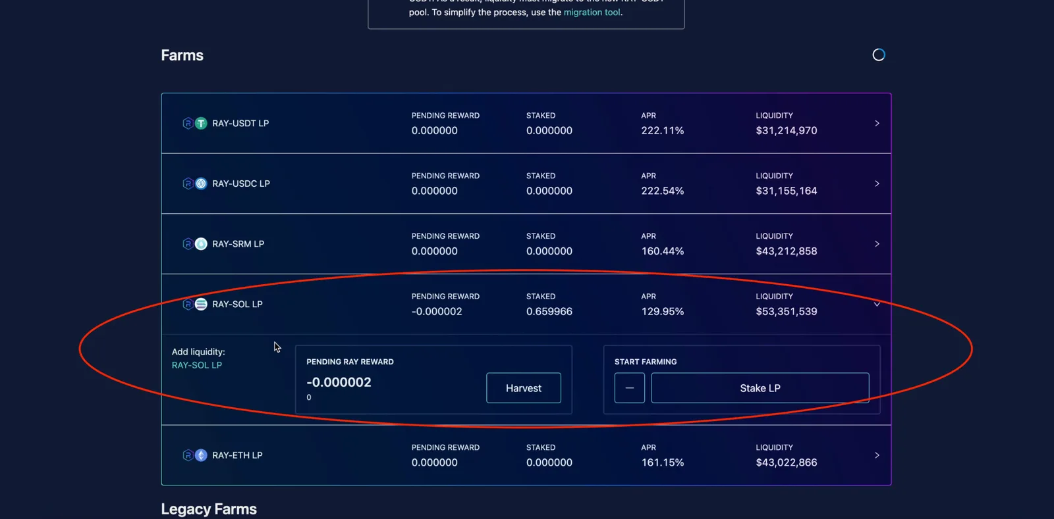Click the PENDING RAY REWARD label
Screen dimensions: 1054x519
(x=350, y=362)
